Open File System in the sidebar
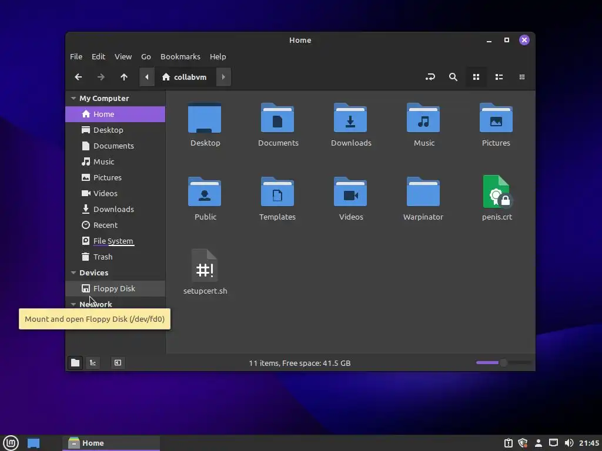 point(115,241)
